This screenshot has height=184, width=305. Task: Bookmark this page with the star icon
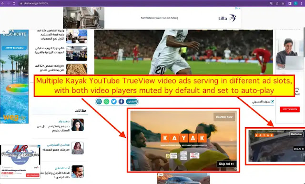[x=283, y=3]
